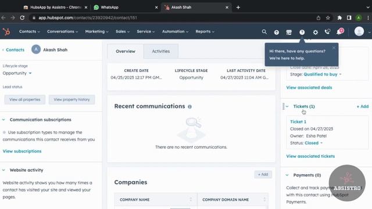Add a ticket with + Add link
Image resolution: width=372 pixels, height=209 pixels.
click(x=363, y=106)
